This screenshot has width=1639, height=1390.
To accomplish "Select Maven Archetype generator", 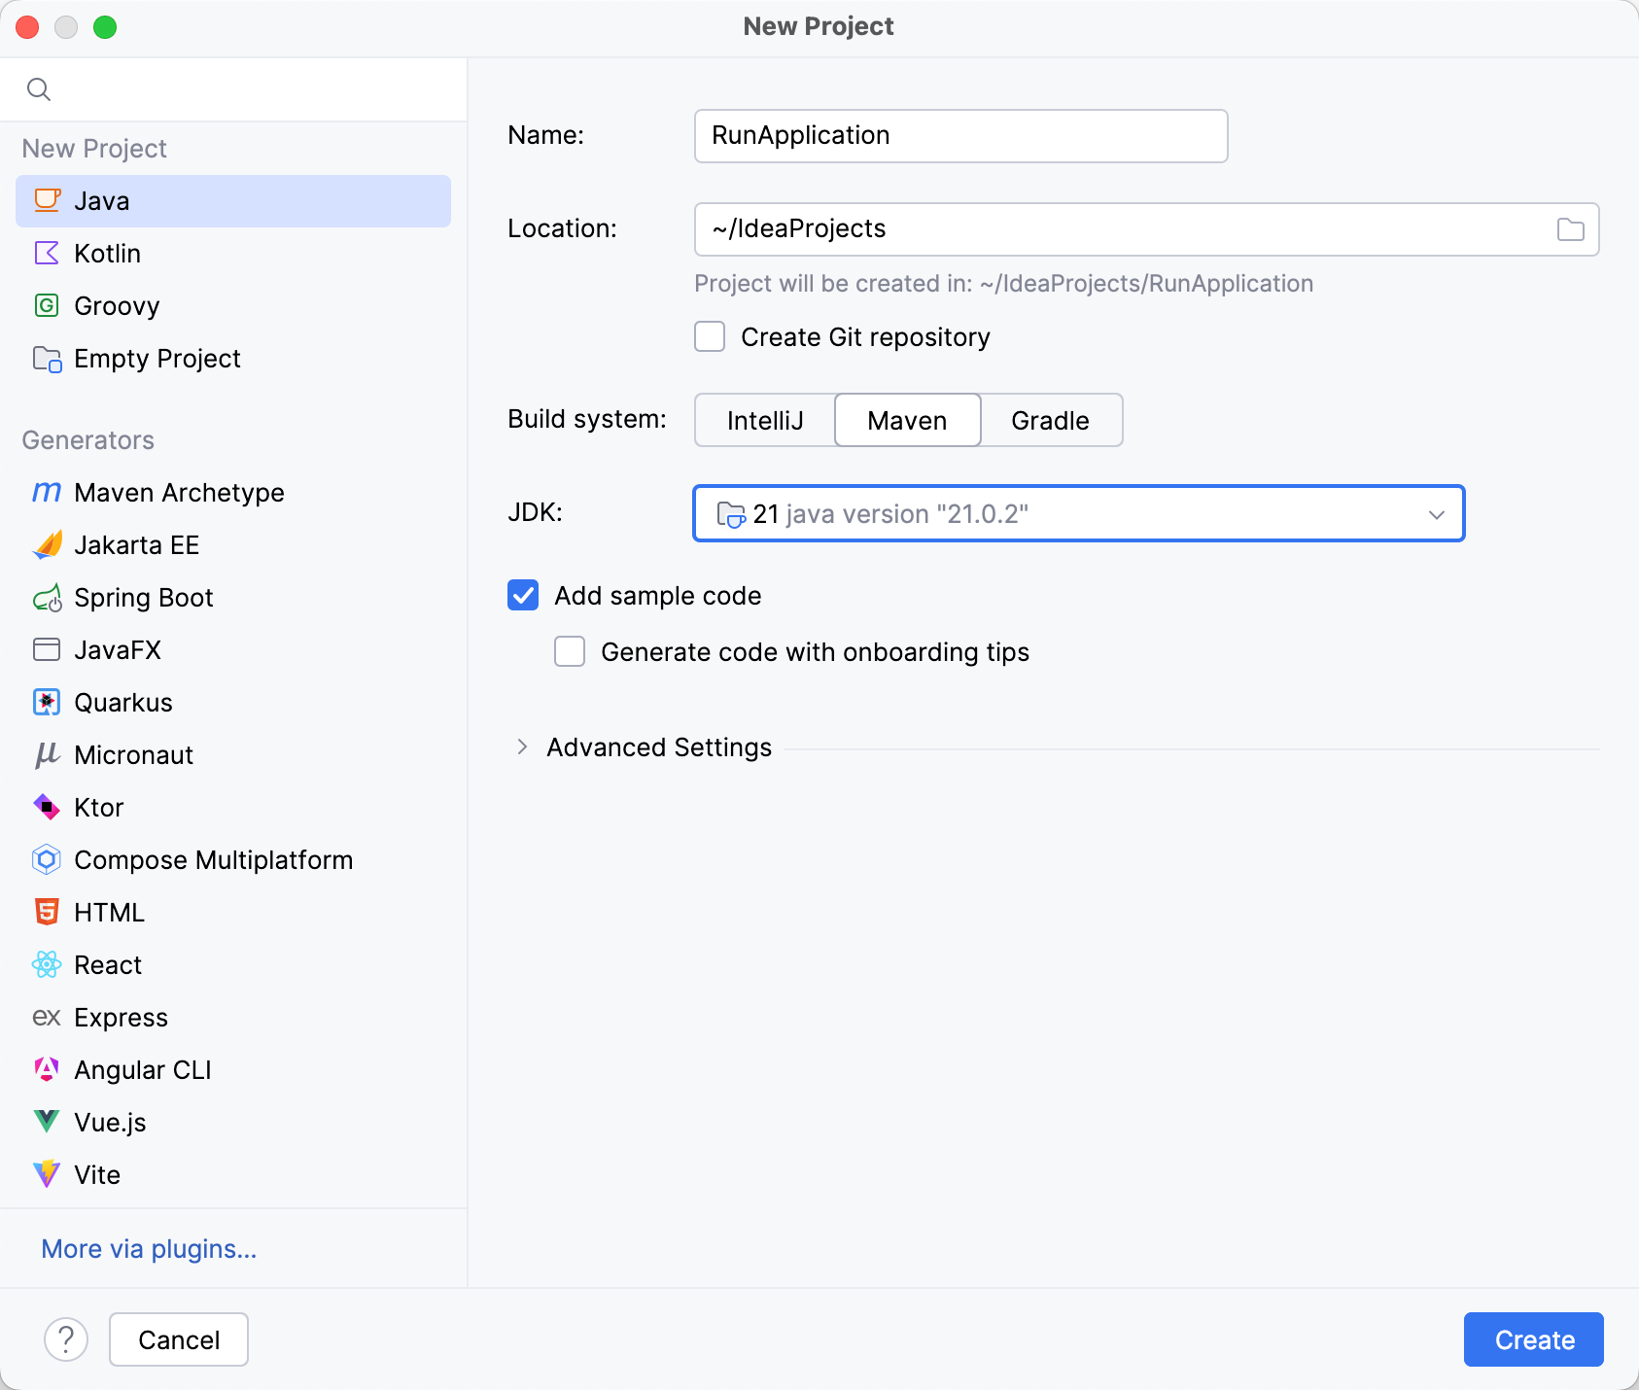I will [x=179, y=493].
